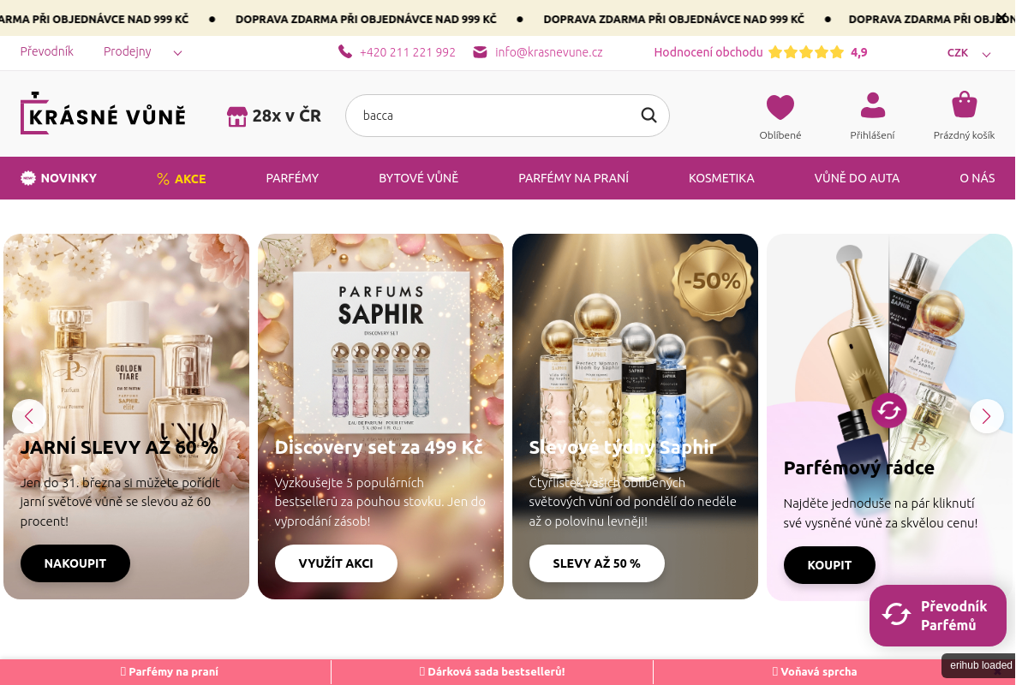The image size is (1028, 685).
Task: Open the Převodník link in top bar
Action: coord(47,51)
